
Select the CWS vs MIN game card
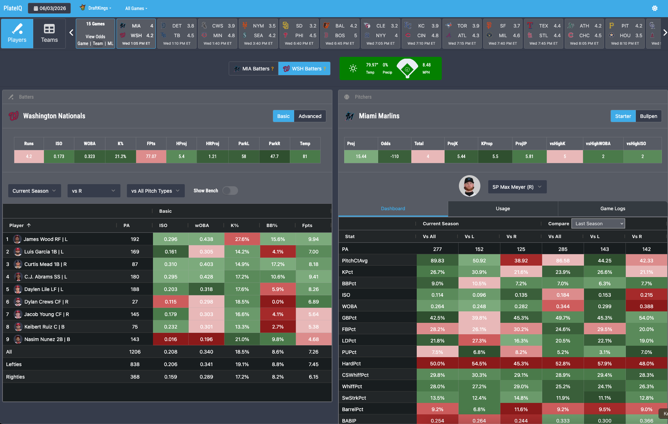[x=218, y=34]
